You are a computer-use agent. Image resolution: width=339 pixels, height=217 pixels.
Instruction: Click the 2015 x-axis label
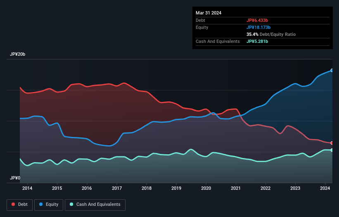pos(57,188)
